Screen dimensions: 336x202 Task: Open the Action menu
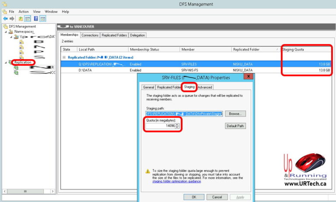[x=24, y=11]
